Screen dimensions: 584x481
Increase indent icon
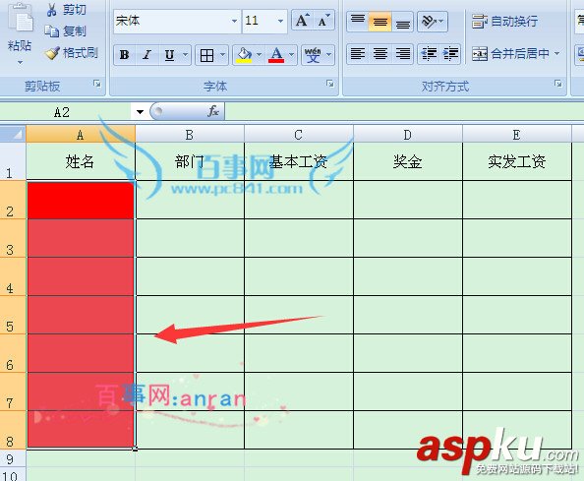tap(450, 54)
